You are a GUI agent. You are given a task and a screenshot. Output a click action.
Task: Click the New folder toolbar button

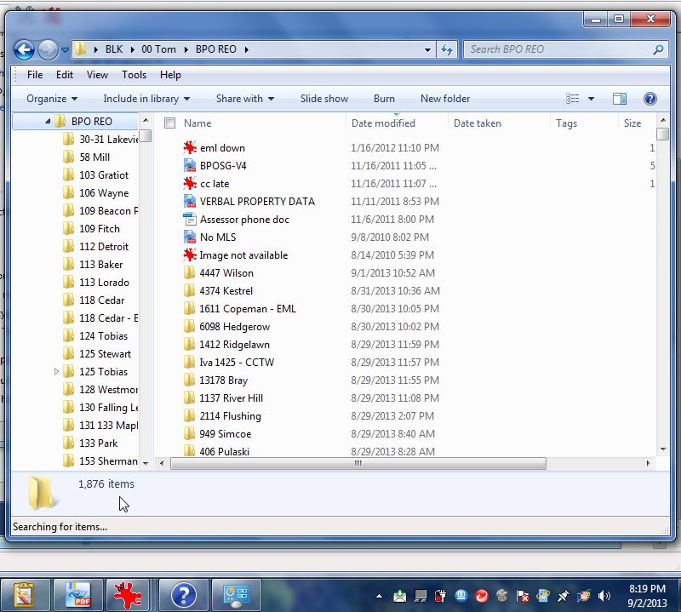[444, 99]
